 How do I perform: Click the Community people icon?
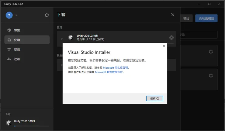(x=9, y=59)
